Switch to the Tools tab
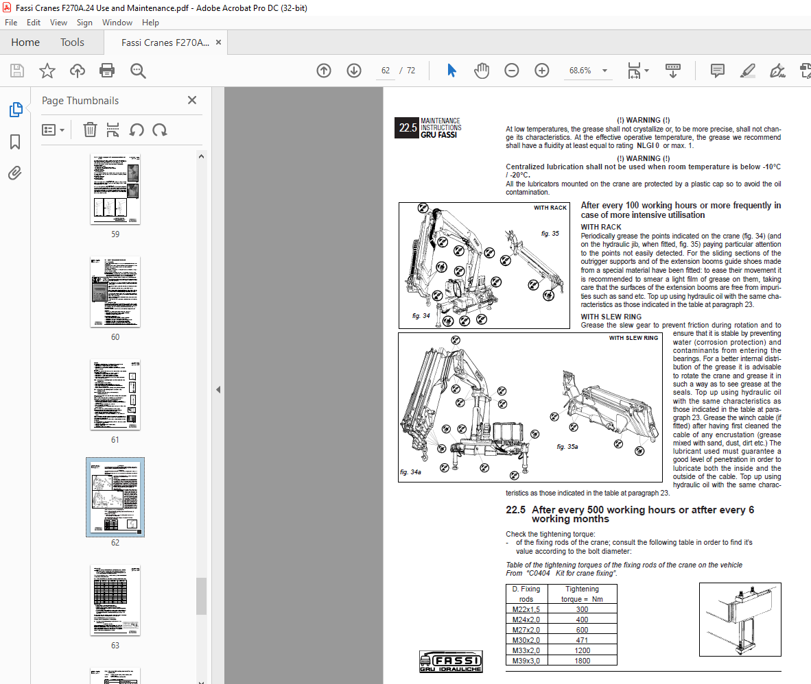 [72, 42]
